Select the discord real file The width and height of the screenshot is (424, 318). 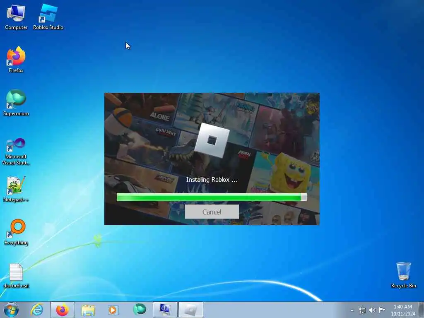(16, 276)
